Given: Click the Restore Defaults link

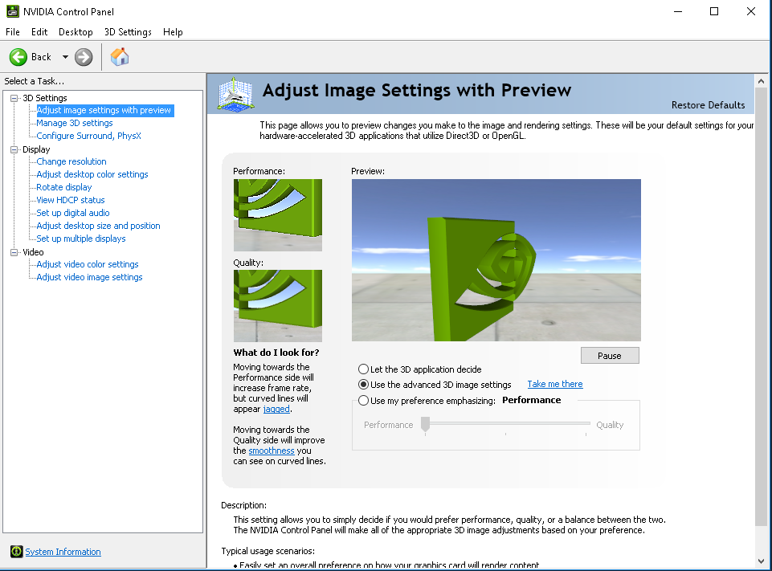Looking at the screenshot, I should point(708,105).
